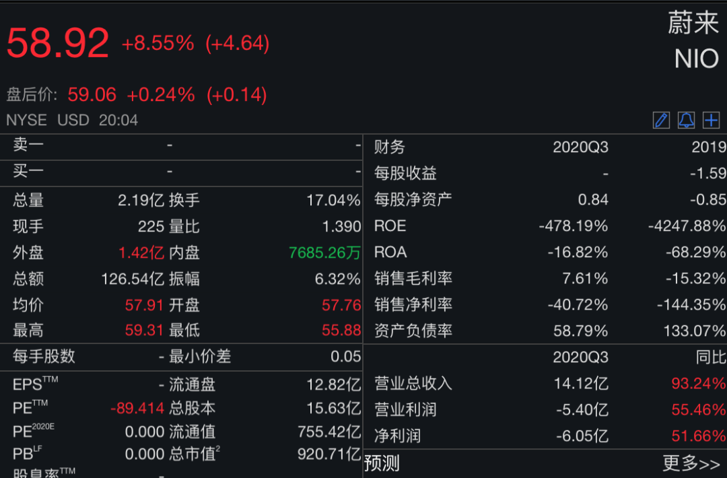The width and height of the screenshot is (727, 478).
Task: Click the pencil edit note icon
Action: [661, 121]
